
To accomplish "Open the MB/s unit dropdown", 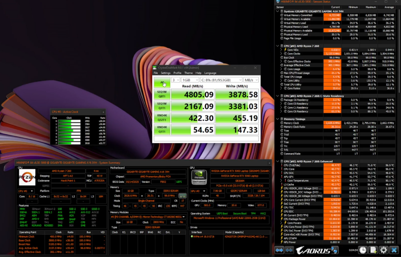I will click(251, 80).
